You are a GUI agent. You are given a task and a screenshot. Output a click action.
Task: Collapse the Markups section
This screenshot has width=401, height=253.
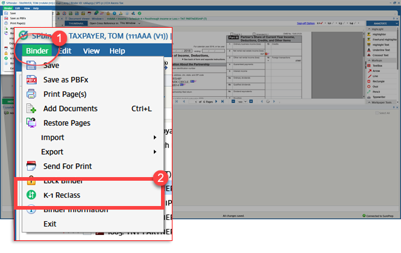pos(369,61)
